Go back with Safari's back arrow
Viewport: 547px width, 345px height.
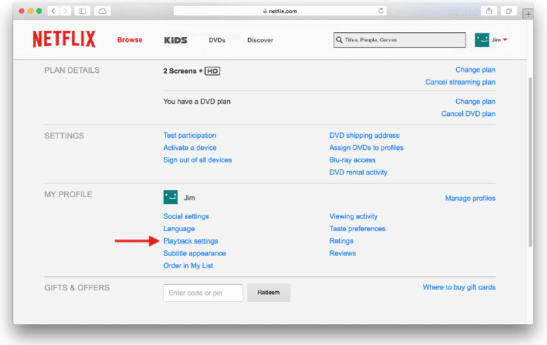point(53,11)
